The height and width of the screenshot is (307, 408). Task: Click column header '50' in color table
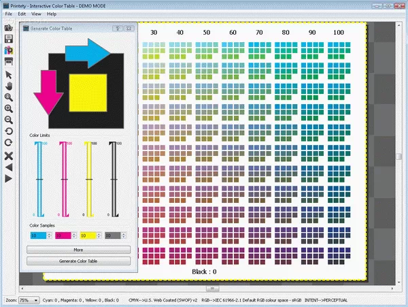207,33
